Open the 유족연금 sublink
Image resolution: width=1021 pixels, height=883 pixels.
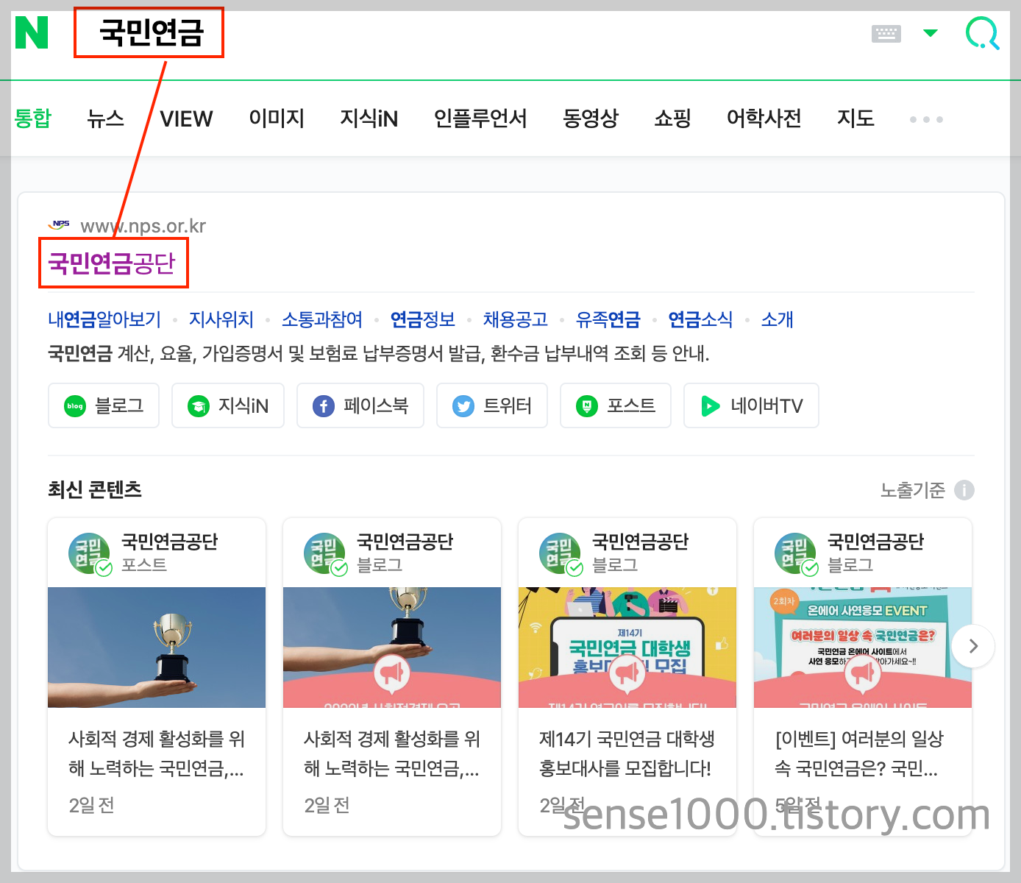pos(608,319)
